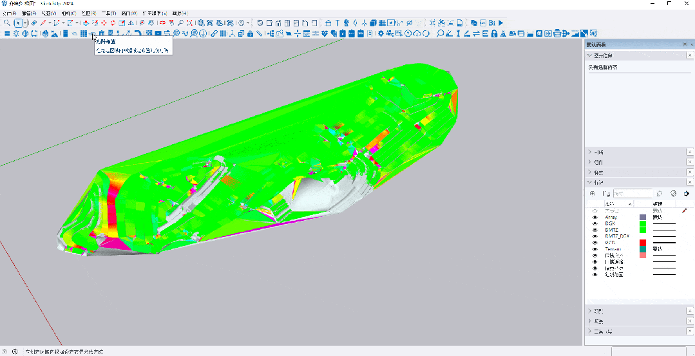This screenshot has width=695, height=356.
Task: Click the tag search field
Action: point(634,193)
